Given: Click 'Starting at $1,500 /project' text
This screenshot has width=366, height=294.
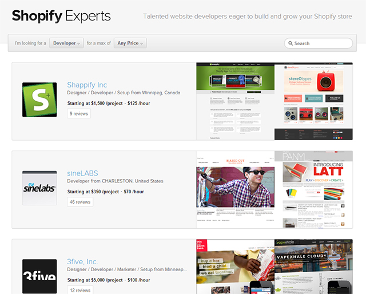Looking at the screenshot, I should (x=95, y=103).
